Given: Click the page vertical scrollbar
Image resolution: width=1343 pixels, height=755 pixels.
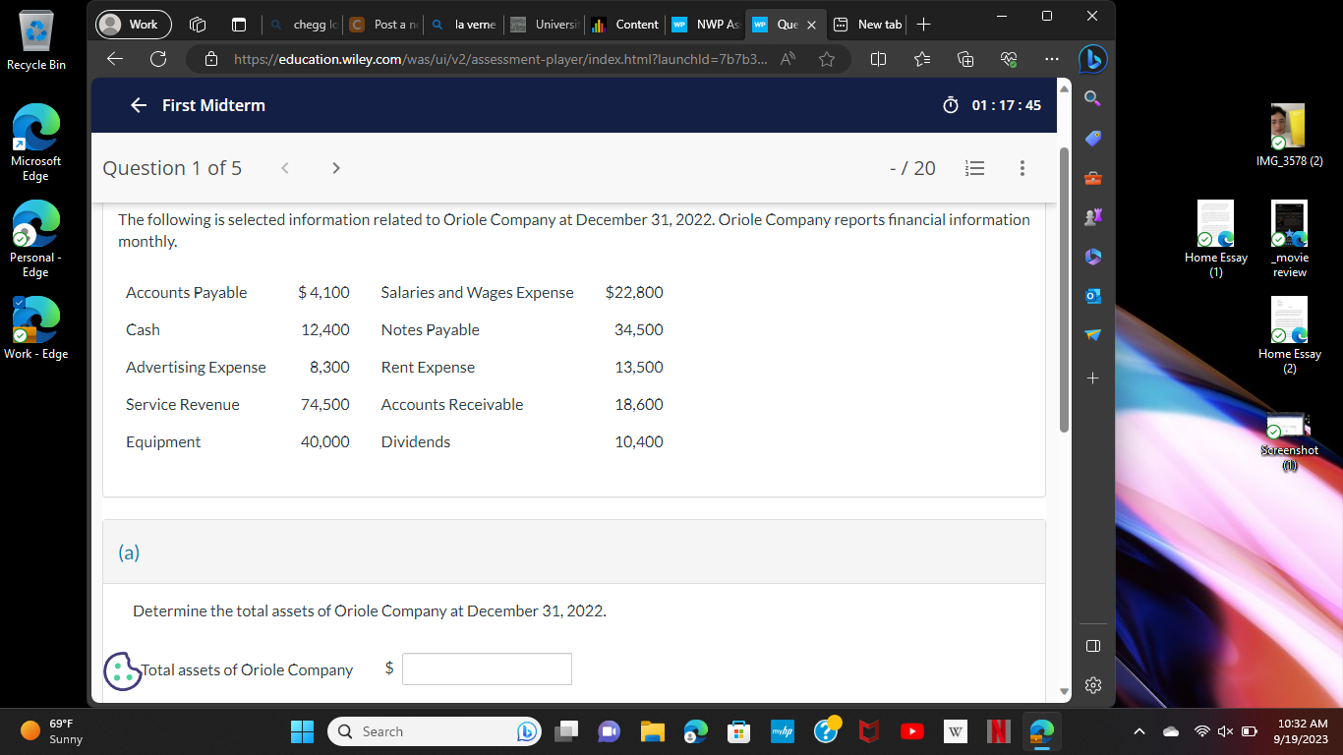Looking at the screenshot, I should [1064, 290].
